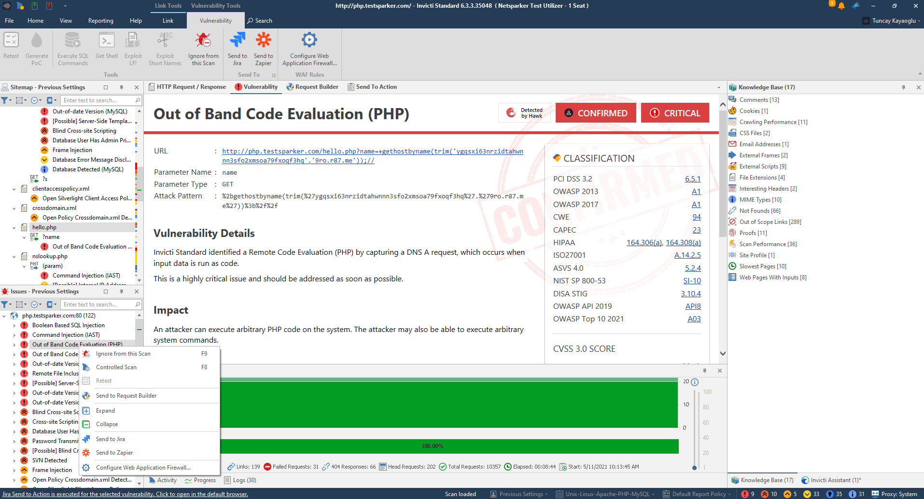Collapse the hello.php tree node
The image size is (924, 499).
tap(14, 227)
